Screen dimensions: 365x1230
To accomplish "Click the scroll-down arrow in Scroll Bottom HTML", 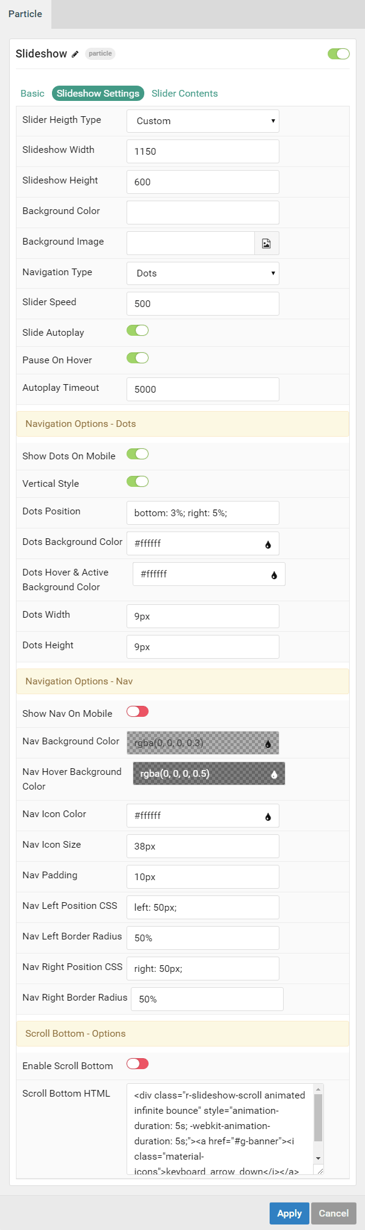I will [x=318, y=1158].
